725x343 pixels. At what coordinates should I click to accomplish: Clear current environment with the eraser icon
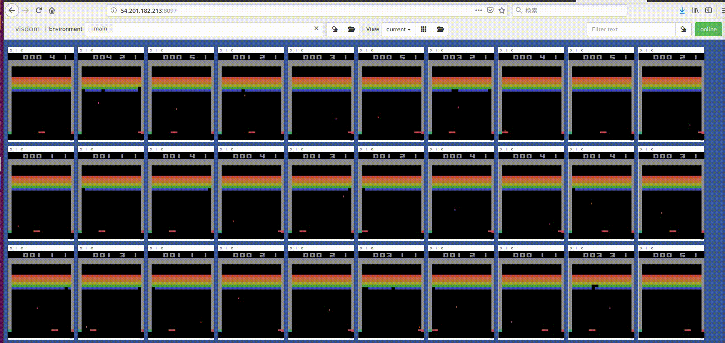click(335, 29)
